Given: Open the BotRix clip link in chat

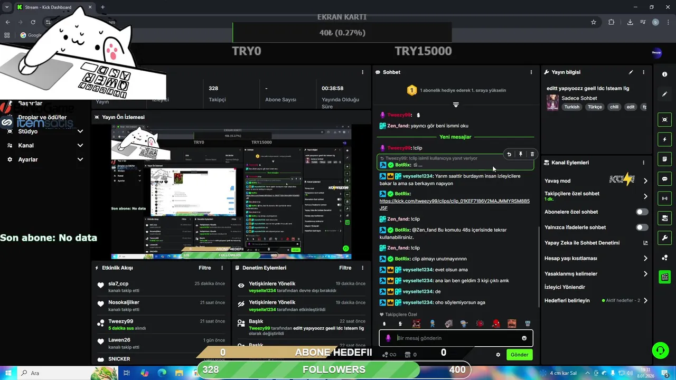Looking at the screenshot, I should (454, 205).
